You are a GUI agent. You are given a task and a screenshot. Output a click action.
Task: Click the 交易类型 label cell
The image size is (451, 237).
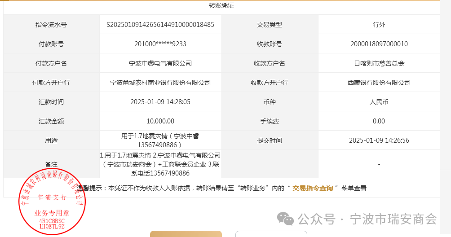270,25
